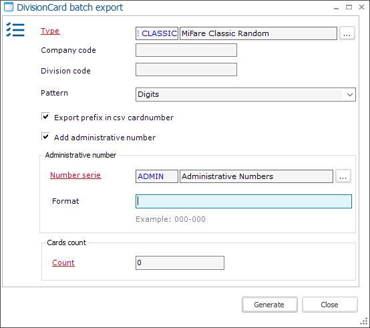Click the Format label text
Screen dimensions: 370x328
pyautogui.click(x=65, y=201)
